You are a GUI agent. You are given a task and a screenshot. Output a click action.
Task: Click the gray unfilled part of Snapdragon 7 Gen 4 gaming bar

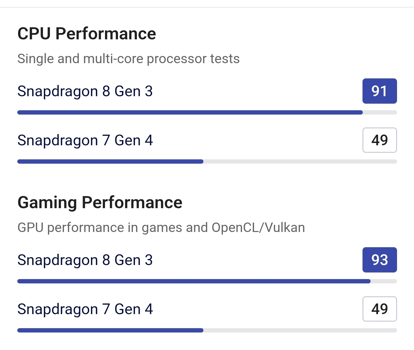(300, 330)
